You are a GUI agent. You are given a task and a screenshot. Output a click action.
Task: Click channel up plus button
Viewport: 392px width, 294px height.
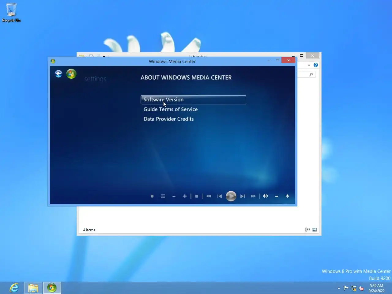(185, 196)
